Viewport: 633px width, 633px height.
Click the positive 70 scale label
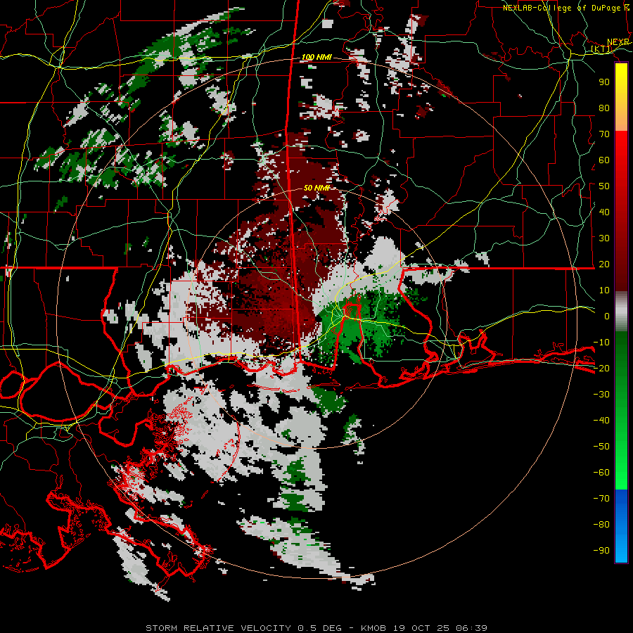pos(604,134)
